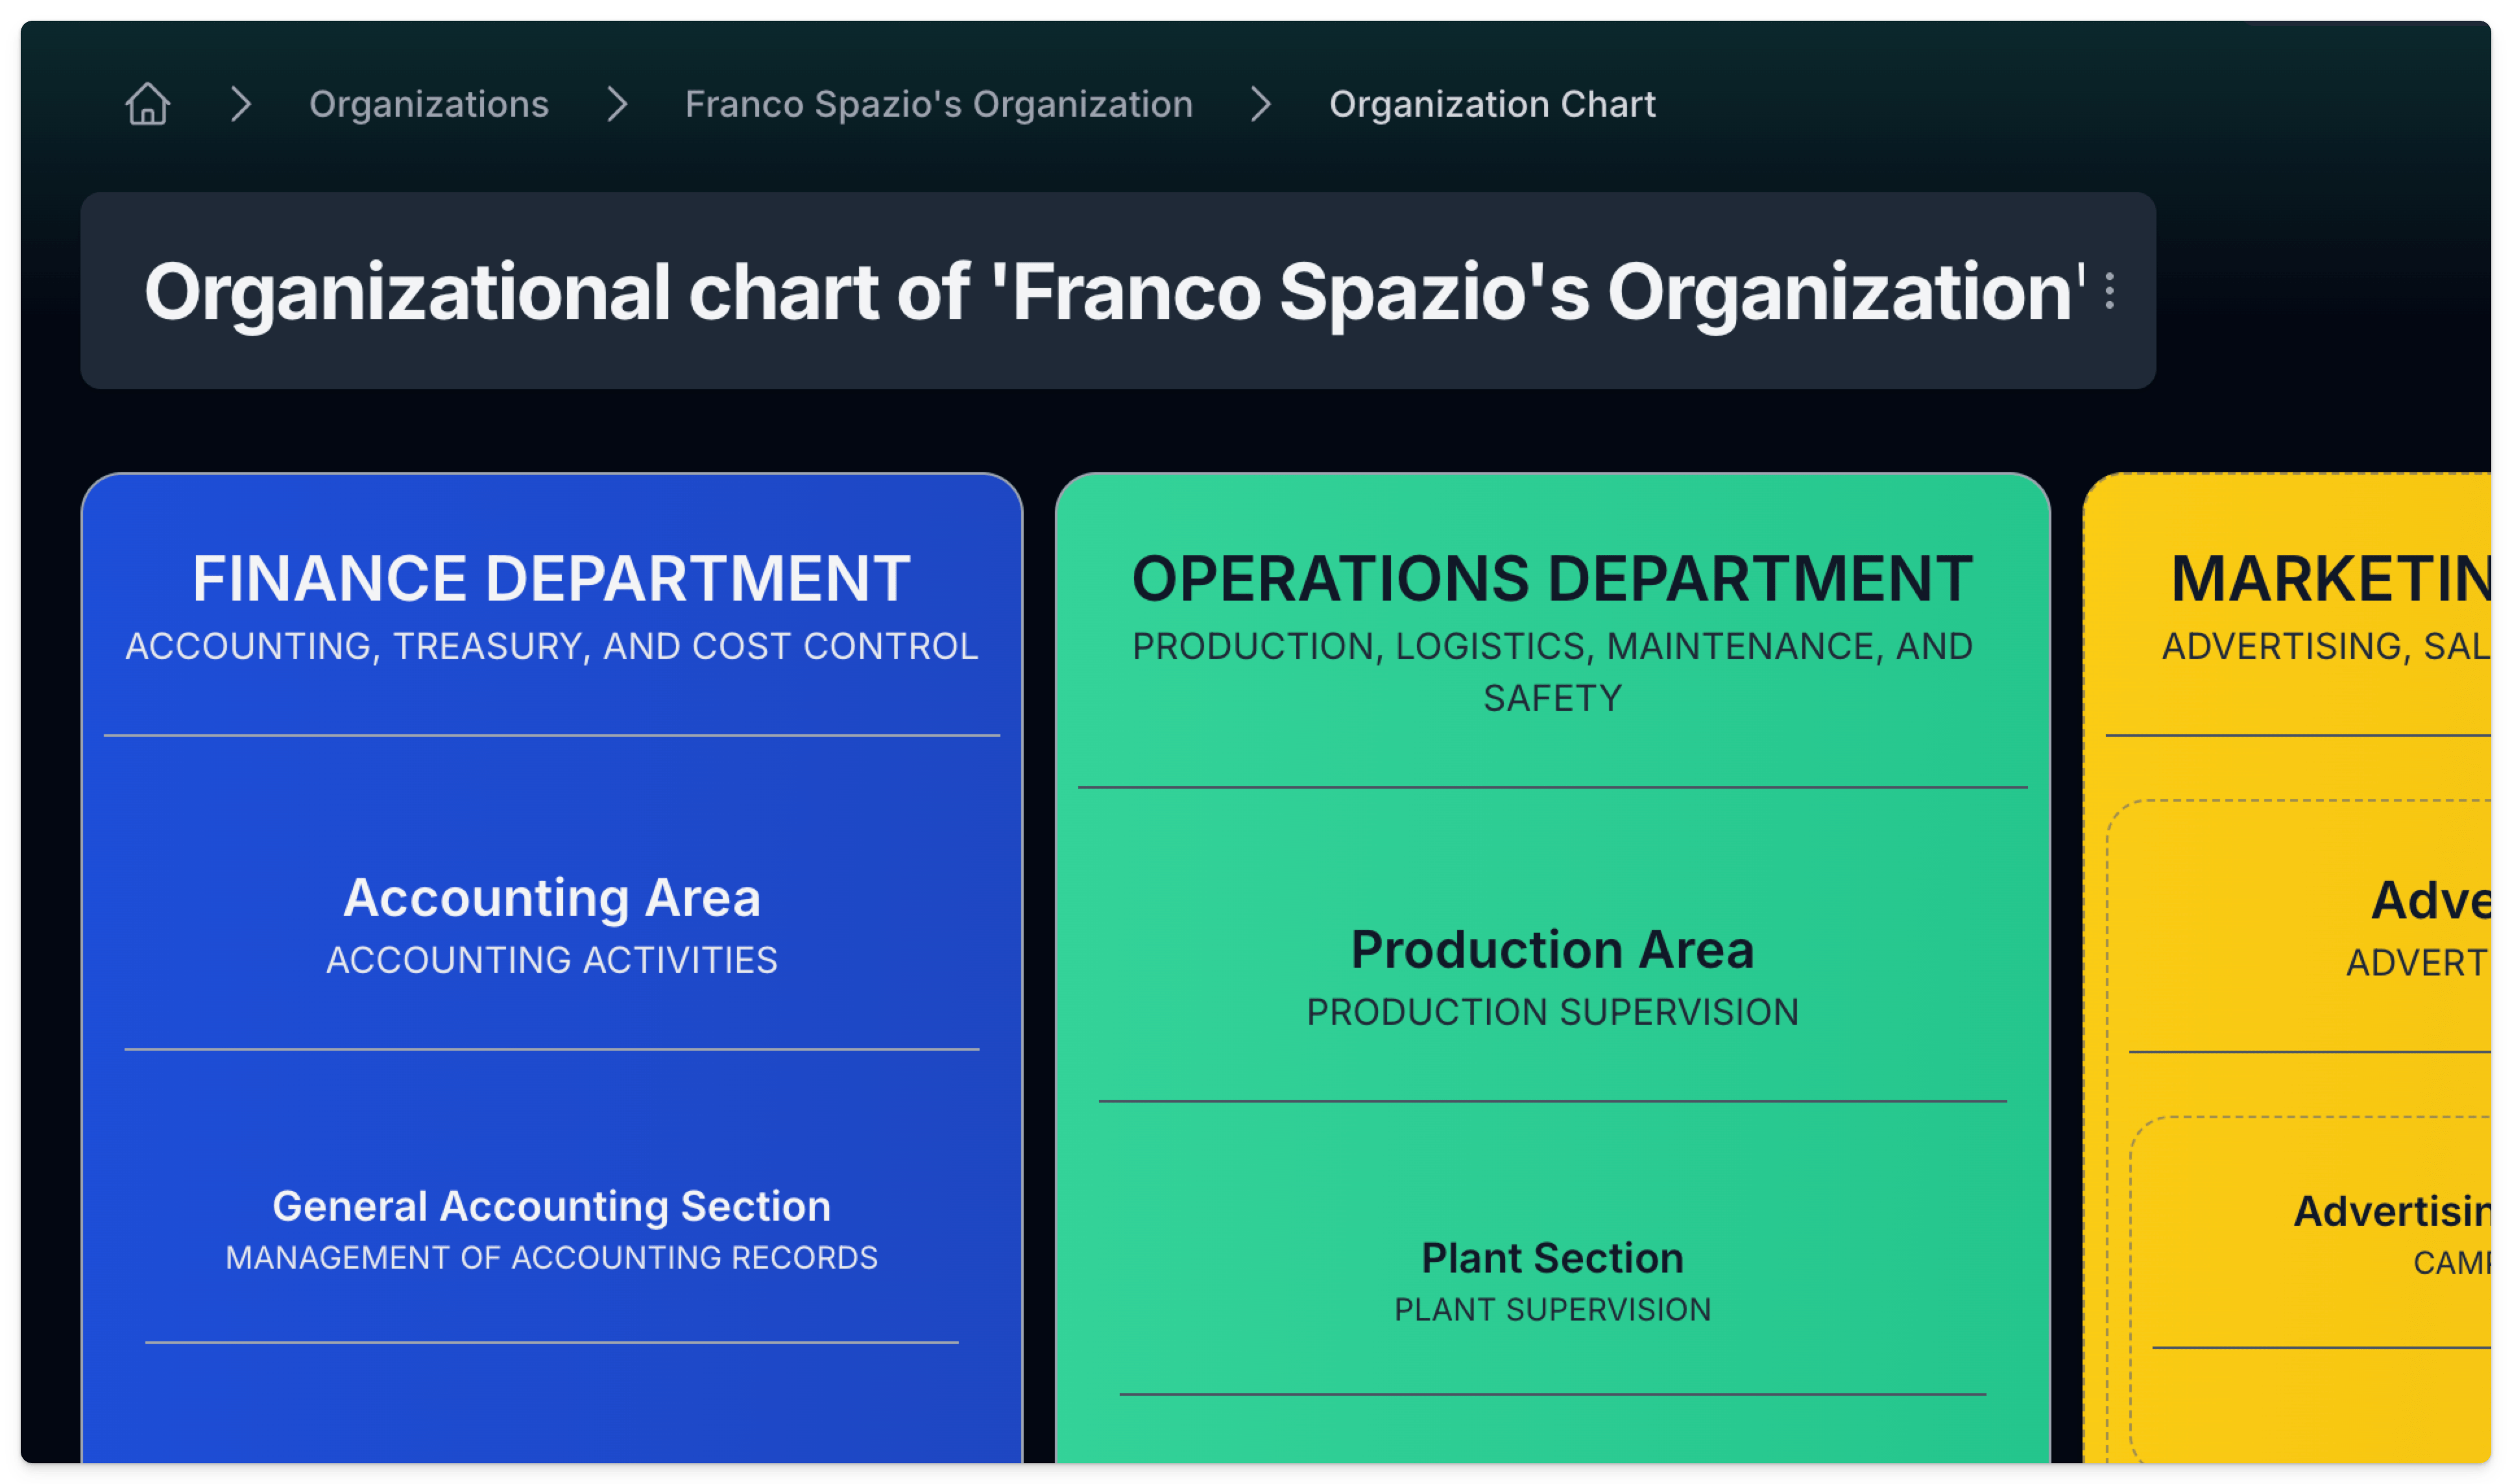The image size is (2512, 1484).
Task: Open the Accounting Area block
Action: pyautogui.click(x=551, y=897)
